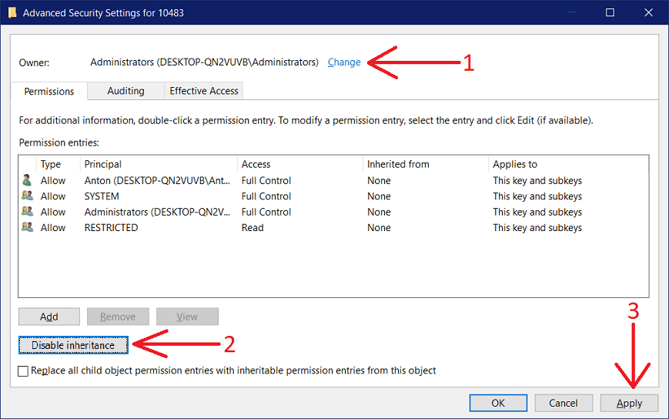Screen dimensions: 669x419
Task: Switch to the Permissions tab
Action: pyautogui.click(x=49, y=92)
